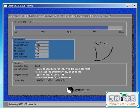
Task: Click the Ghost32 window title bar icon
Action: [6, 6]
